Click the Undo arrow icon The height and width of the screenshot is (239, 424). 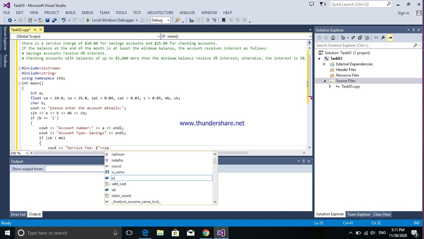(64, 20)
